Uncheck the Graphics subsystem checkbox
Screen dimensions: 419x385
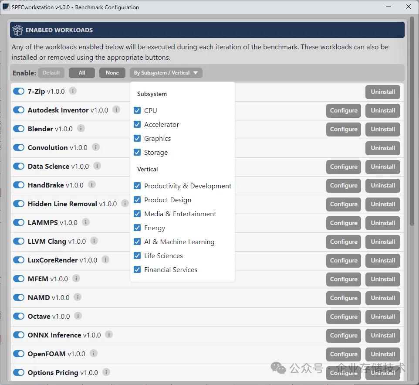click(137, 139)
